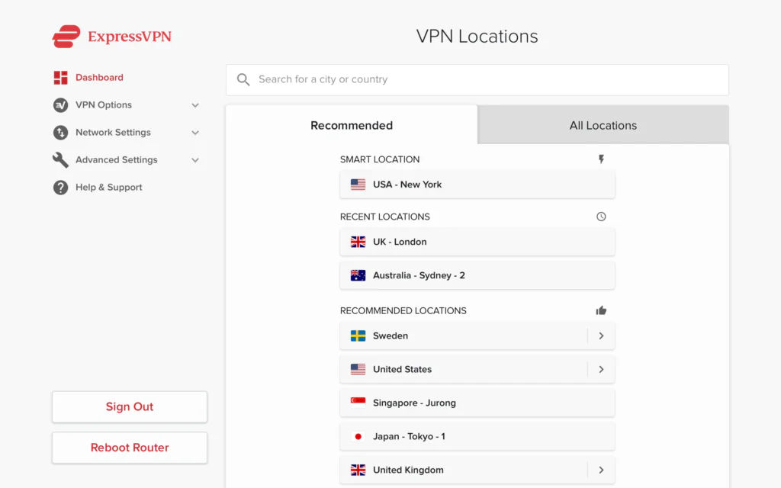The image size is (781, 488).
Task: Click the Recommended Locations thumbs-up icon
Action: point(601,310)
